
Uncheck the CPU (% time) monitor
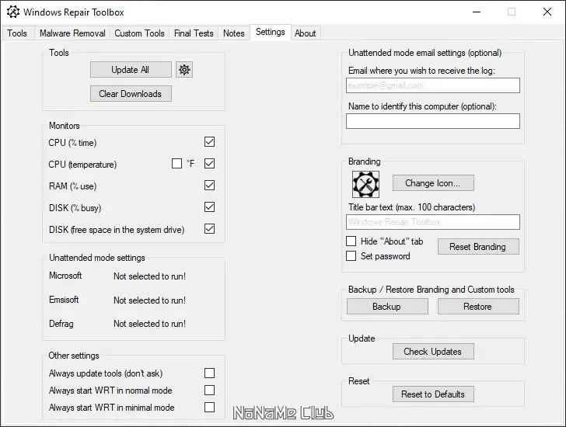point(209,141)
